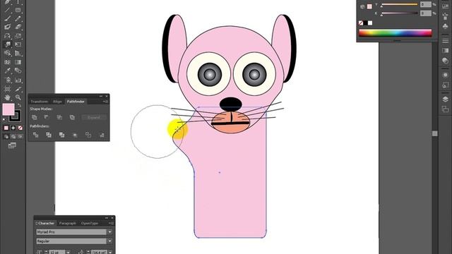Close the Pathfinder panel
The height and width of the screenshot is (254, 452).
tap(107, 96)
